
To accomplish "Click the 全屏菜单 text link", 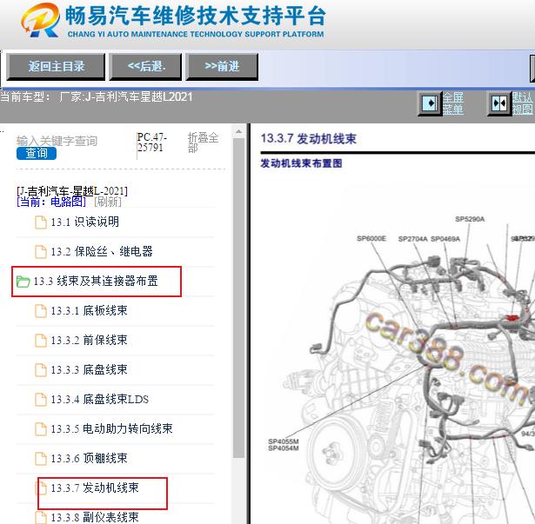I will pos(453,103).
